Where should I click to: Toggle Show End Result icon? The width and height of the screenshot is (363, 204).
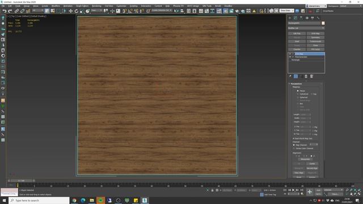(296, 76)
